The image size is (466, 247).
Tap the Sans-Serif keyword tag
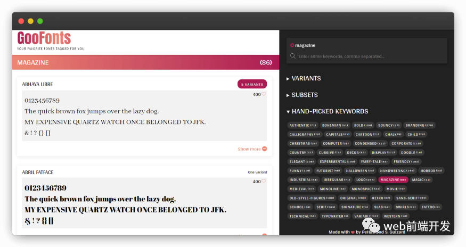tap(411, 197)
